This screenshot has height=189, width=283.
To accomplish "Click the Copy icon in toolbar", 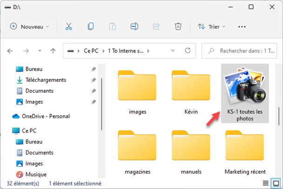I will point(91,26).
